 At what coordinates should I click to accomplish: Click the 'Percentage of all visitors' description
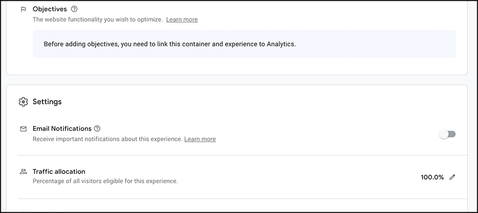(105, 181)
